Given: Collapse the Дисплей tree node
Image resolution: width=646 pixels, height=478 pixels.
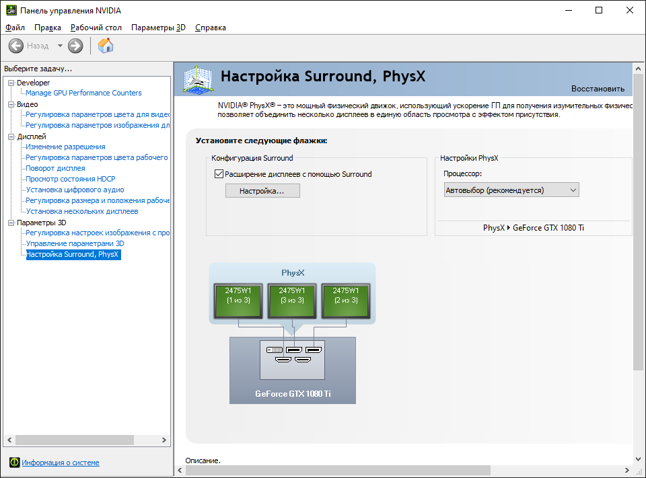Looking at the screenshot, I should (11, 136).
